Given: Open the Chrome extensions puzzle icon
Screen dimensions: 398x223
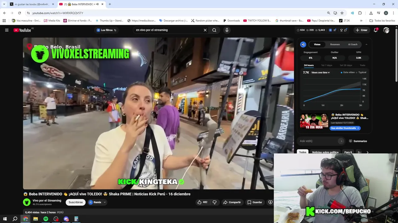Looking at the screenshot, I should [x=360, y=13].
